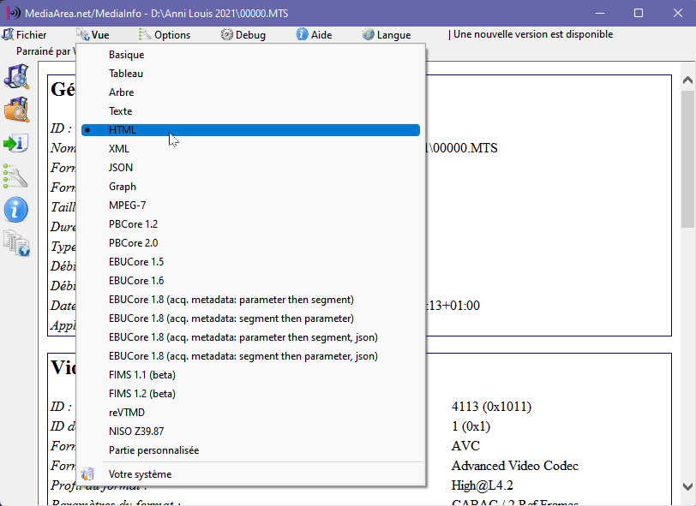This screenshot has height=506, width=696.
Task: Open the Aide menu
Action: coord(314,35)
